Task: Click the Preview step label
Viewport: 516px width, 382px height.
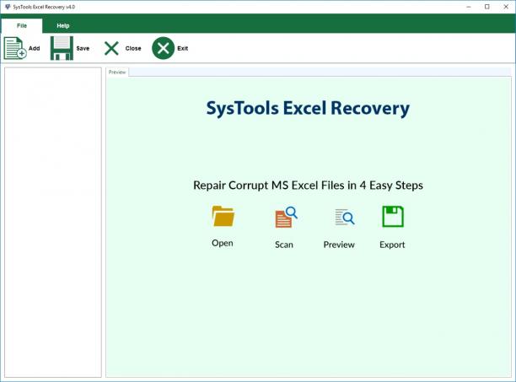Action: pyautogui.click(x=339, y=245)
